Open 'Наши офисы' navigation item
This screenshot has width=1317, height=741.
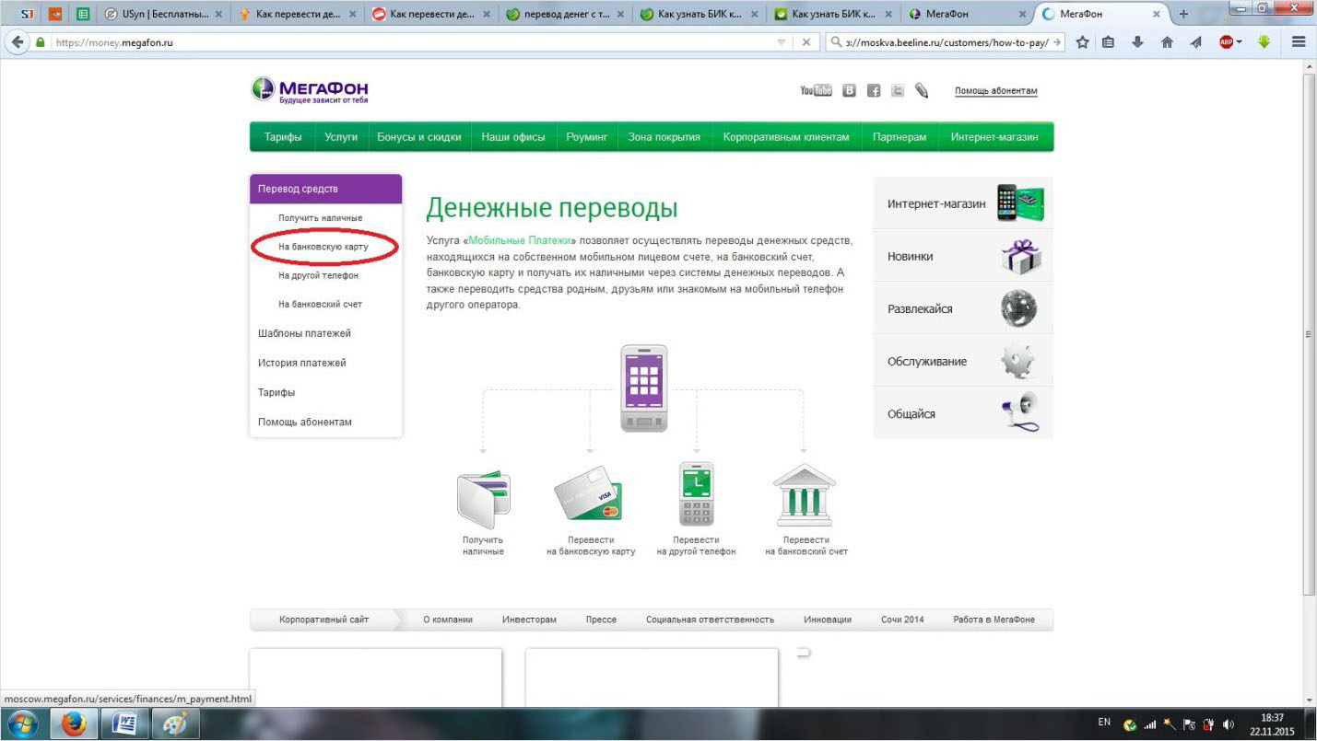tap(513, 137)
